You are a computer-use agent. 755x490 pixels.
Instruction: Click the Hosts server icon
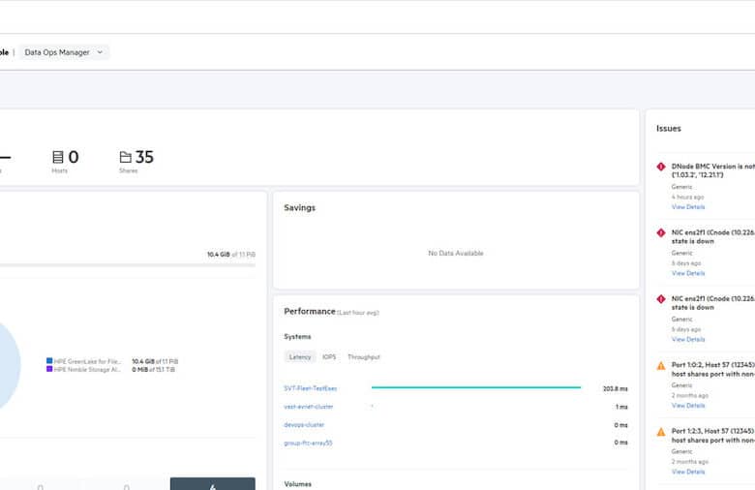click(58, 157)
